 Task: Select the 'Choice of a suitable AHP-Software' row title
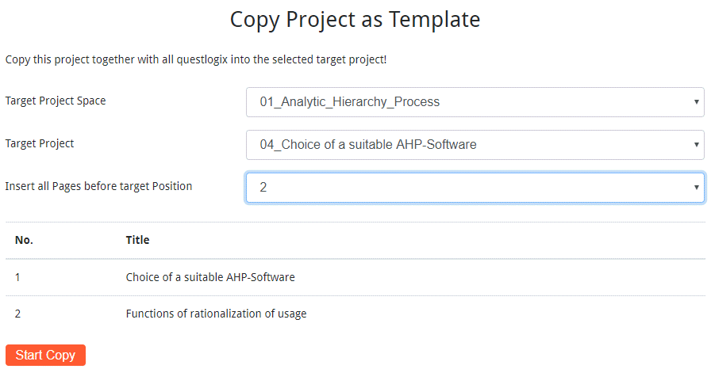210,277
